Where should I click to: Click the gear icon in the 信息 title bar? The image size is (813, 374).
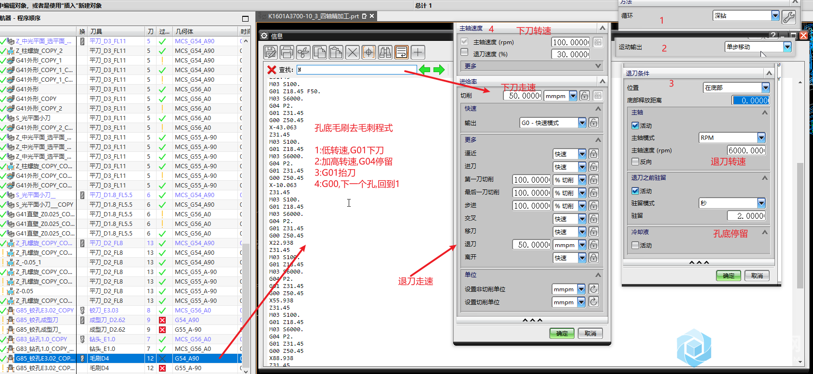(264, 36)
